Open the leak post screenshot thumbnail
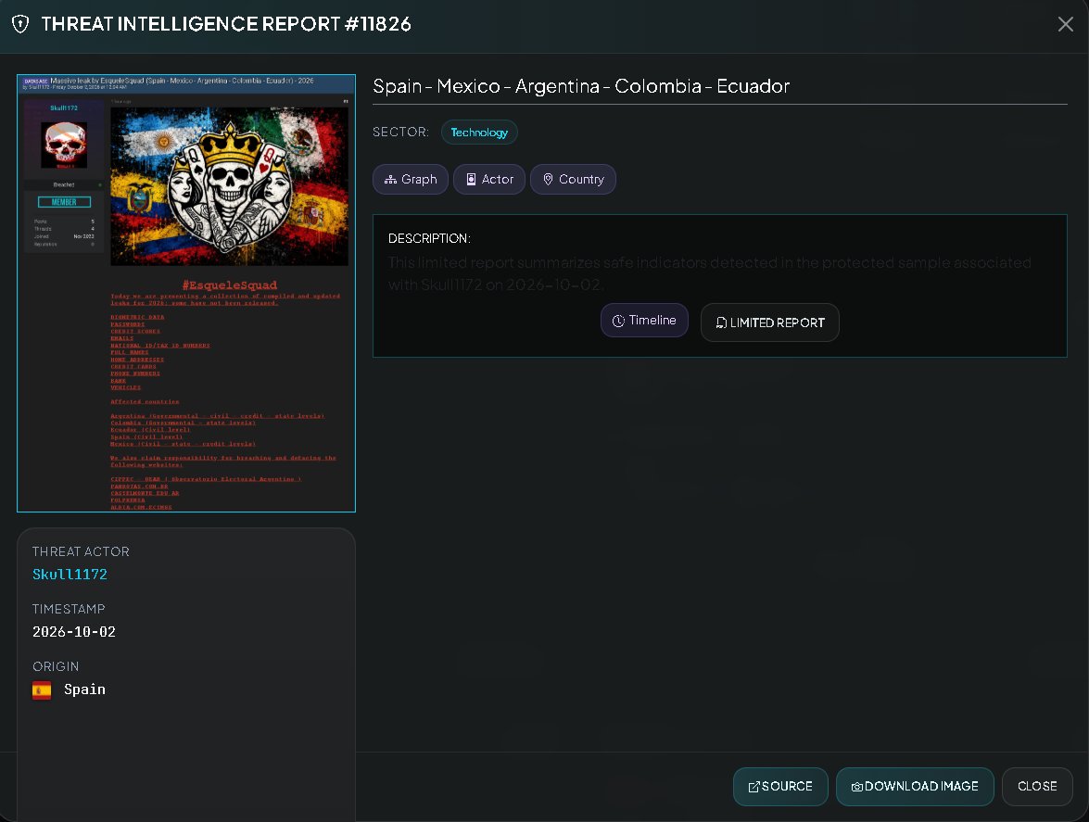Image resolution: width=1089 pixels, height=822 pixels. (186, 293)
